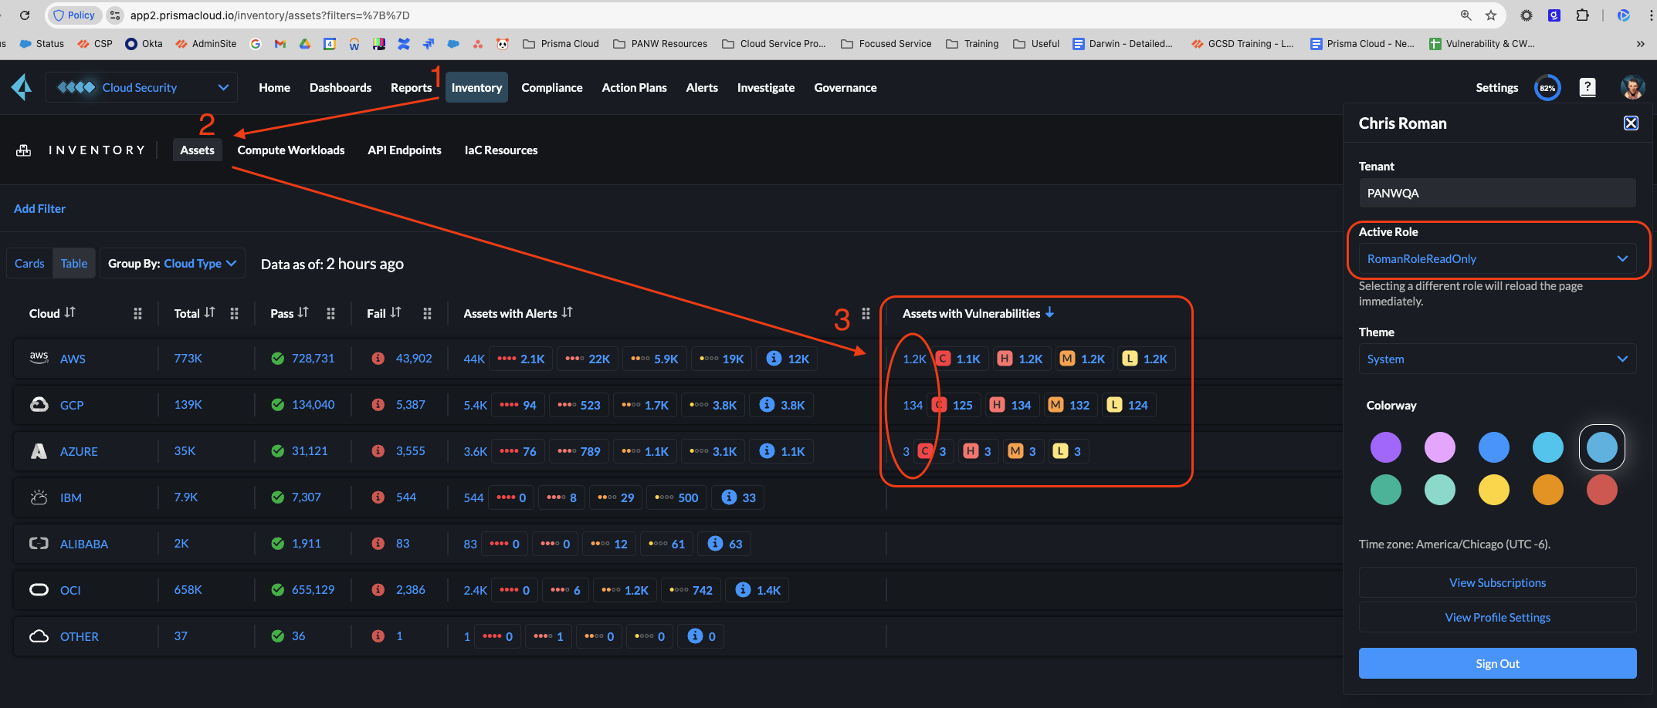Reload the page with browser refresh icon
The width and height of the screenshot is (1657, 708).
25,15
